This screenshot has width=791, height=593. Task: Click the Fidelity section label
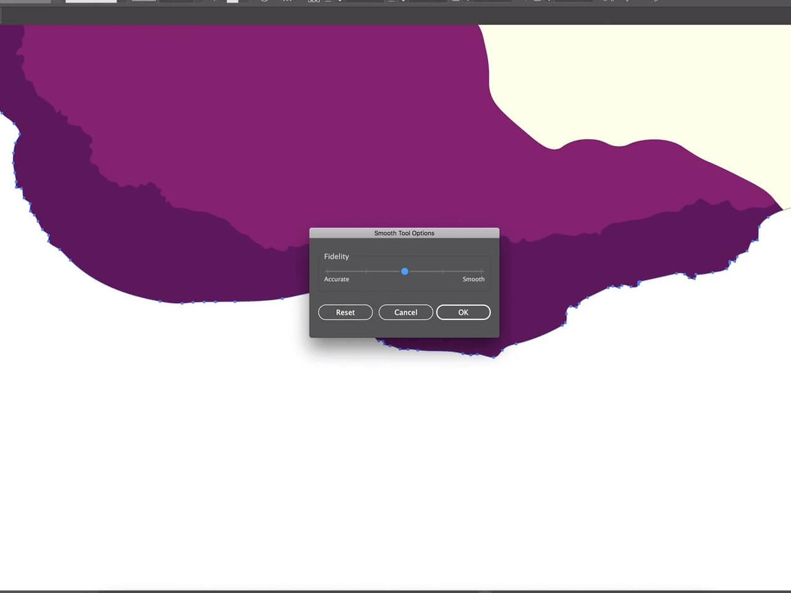pyautogui.click(x=336, y=256)
